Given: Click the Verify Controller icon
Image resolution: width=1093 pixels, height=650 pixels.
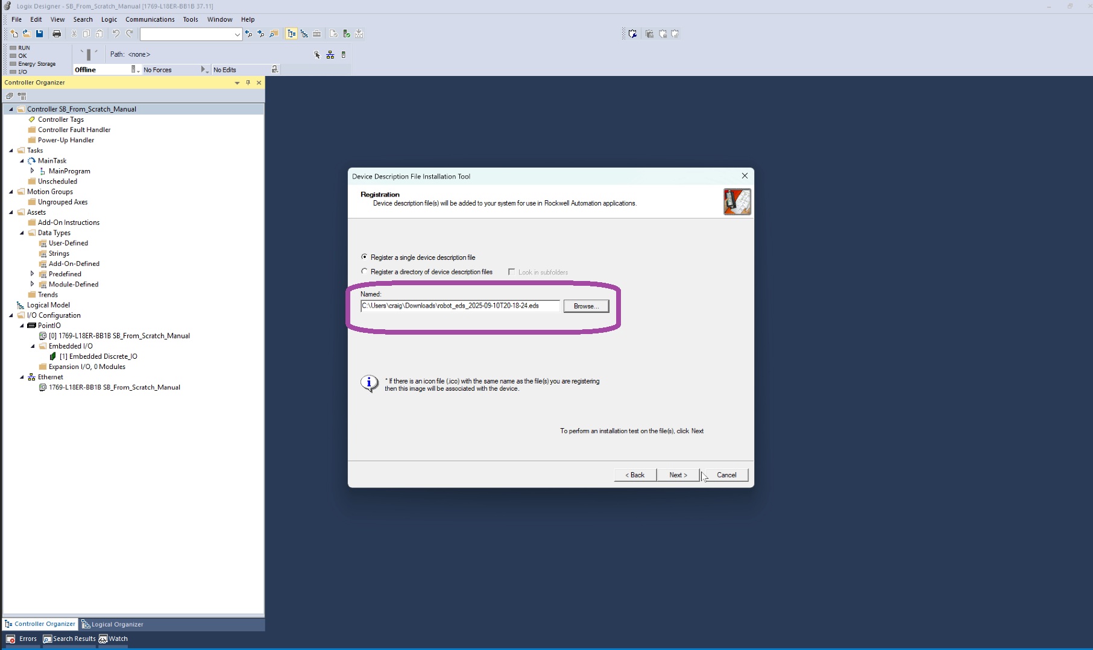Looking at the screenshot, I should pyautogui.click(x=347, y=34).
